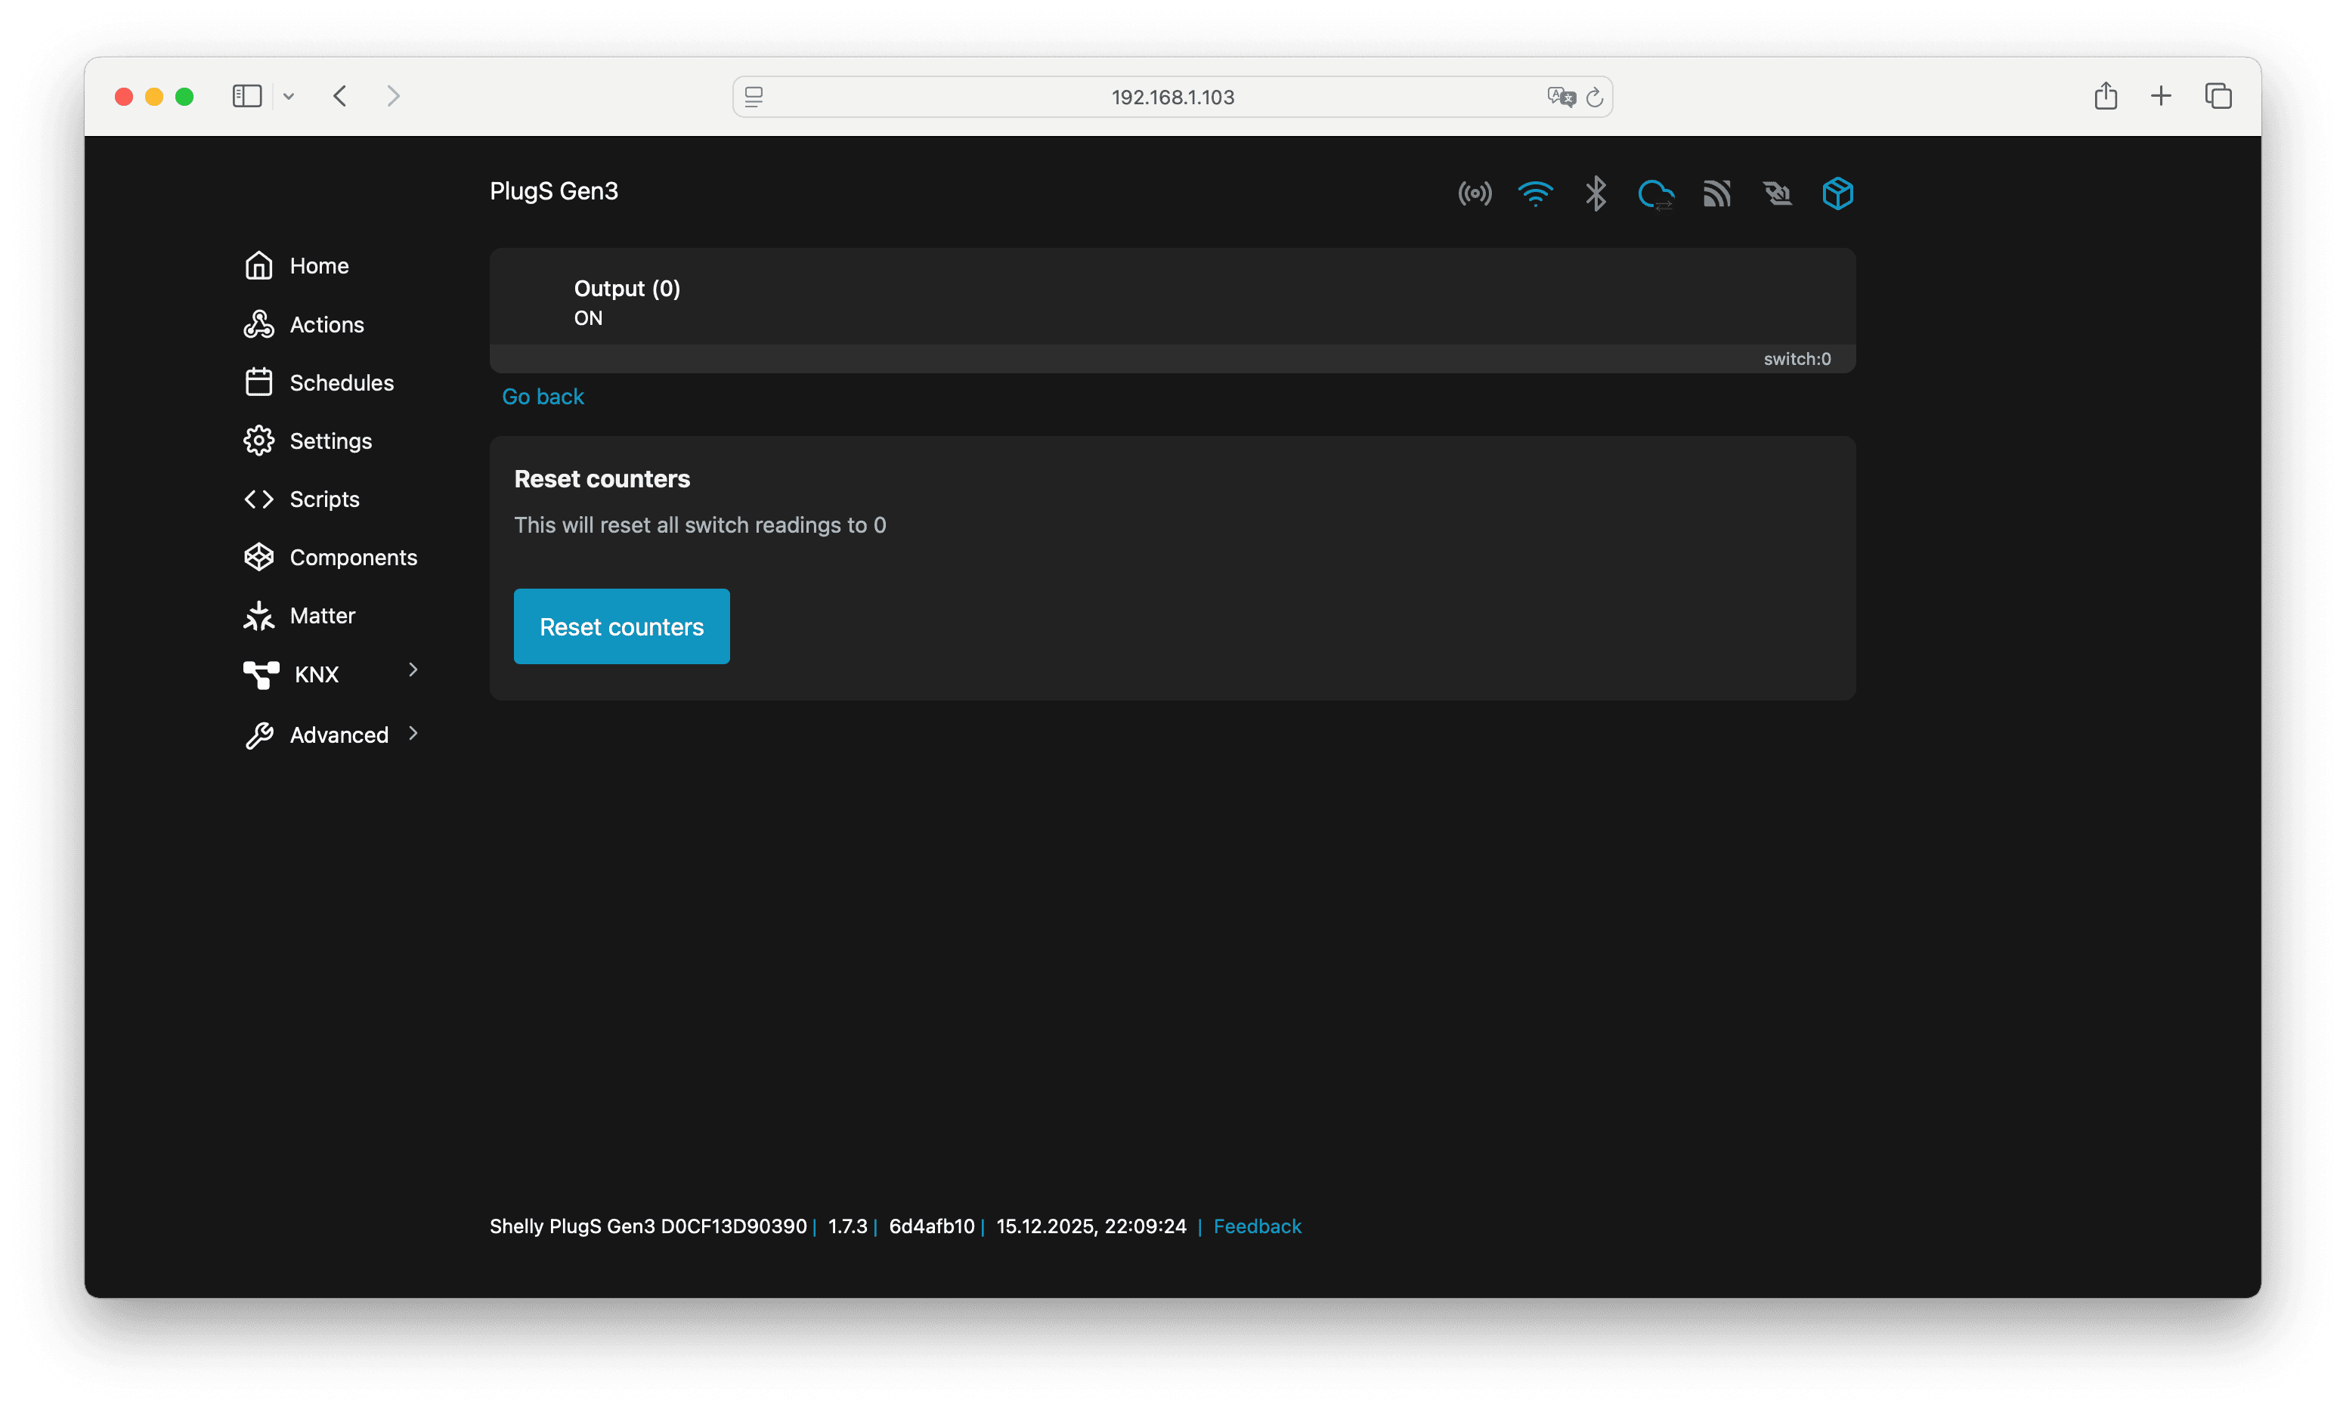Click the MQTT feed status icon

coord(1716,194)
